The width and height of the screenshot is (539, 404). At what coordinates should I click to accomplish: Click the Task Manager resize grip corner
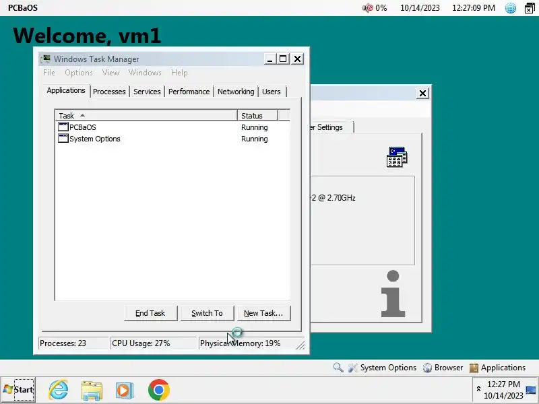coord(300,345)
